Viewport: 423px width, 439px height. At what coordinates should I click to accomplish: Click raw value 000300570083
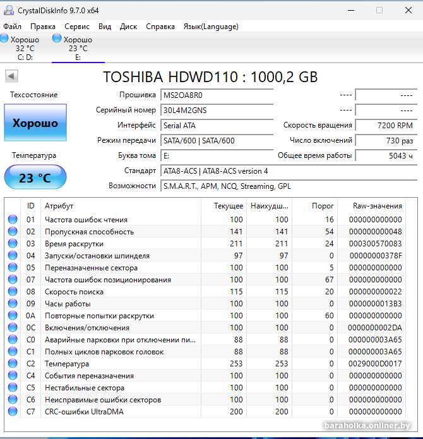(375, 244)
